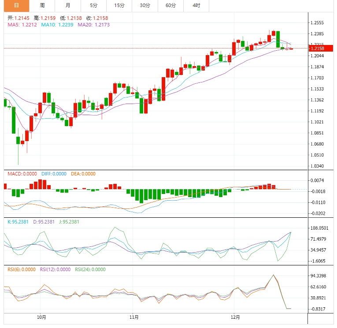
Task: Click the K value in KDJ panel
Action: (x=19, y=222)
